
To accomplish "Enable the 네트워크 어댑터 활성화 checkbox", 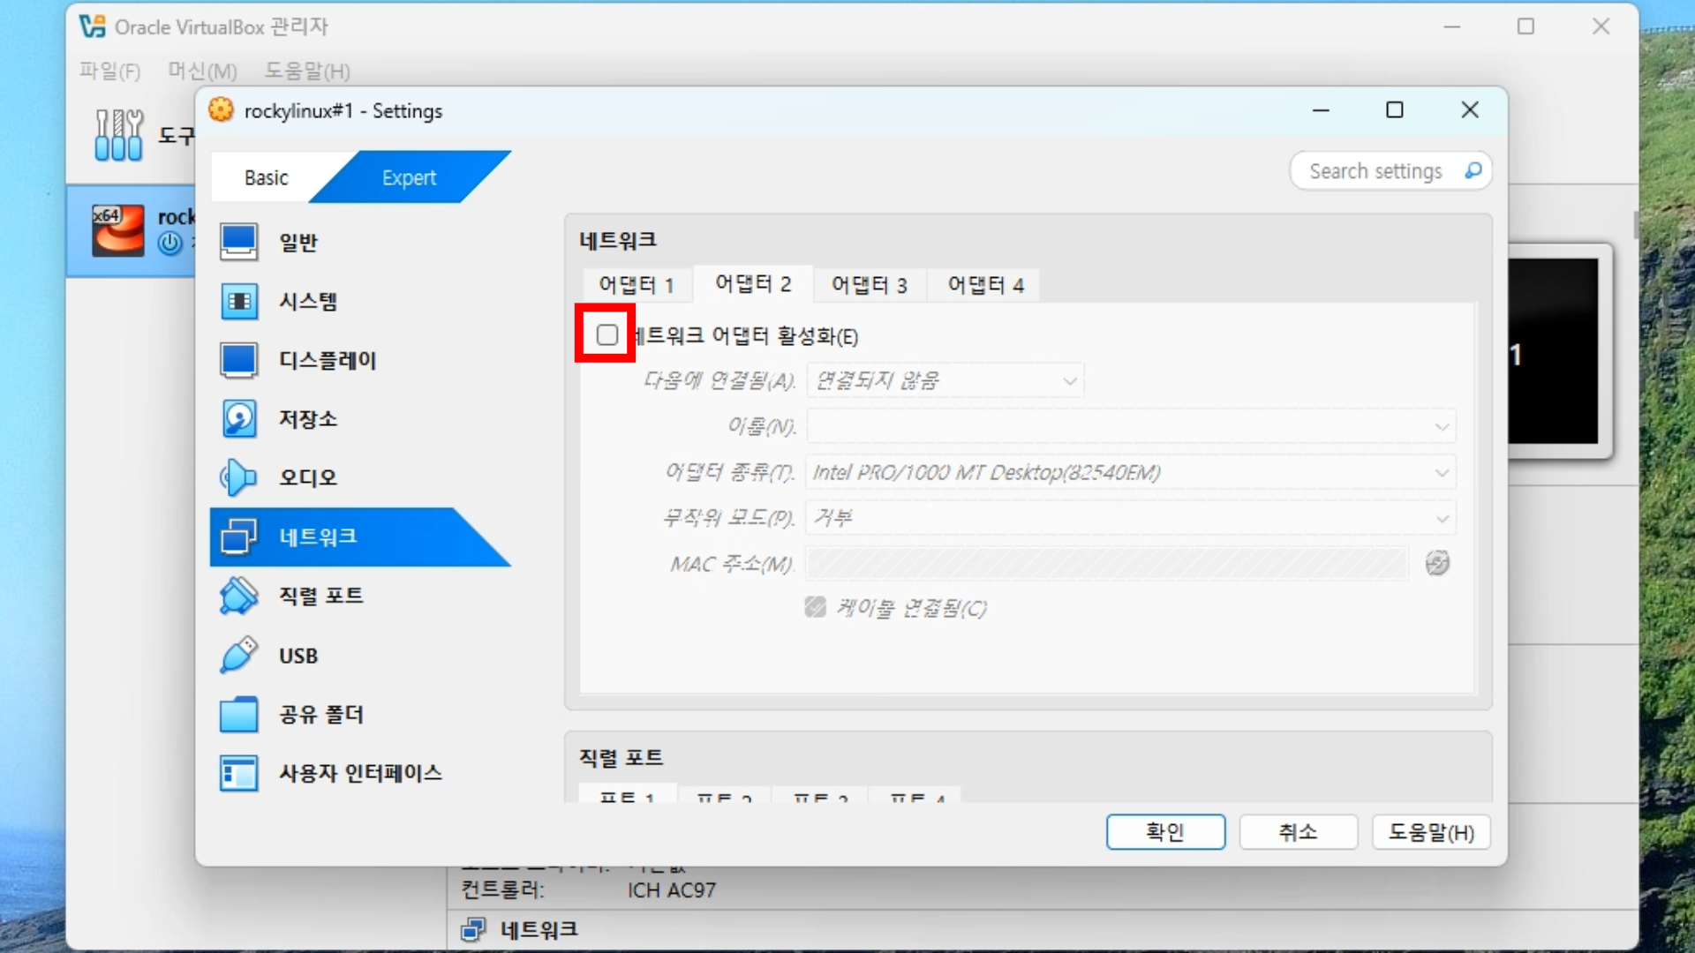I will click(x=606, y=335).
